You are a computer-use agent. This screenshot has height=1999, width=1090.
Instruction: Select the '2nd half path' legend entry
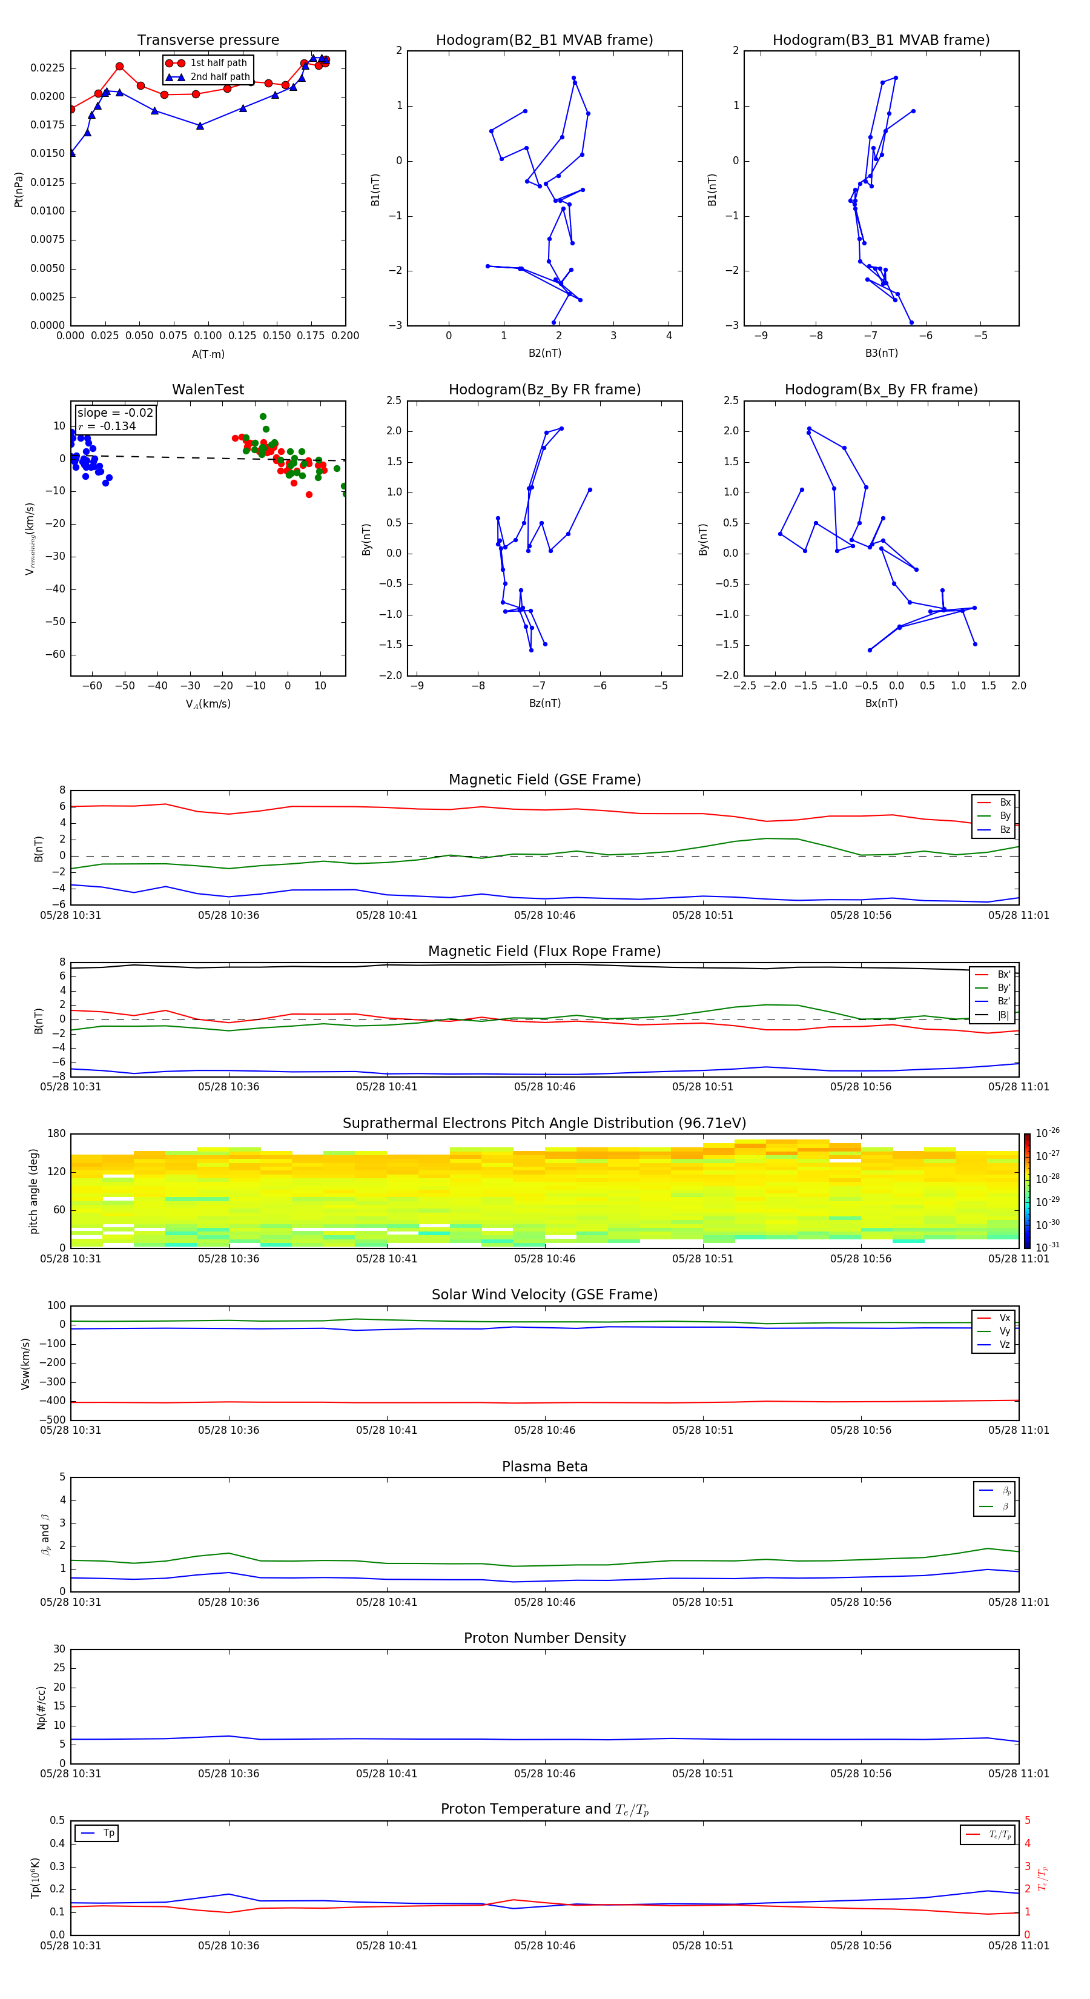point(207,77)
